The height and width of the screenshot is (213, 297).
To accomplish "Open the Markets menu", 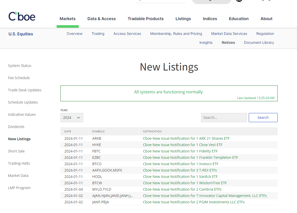I will (68, 19).
